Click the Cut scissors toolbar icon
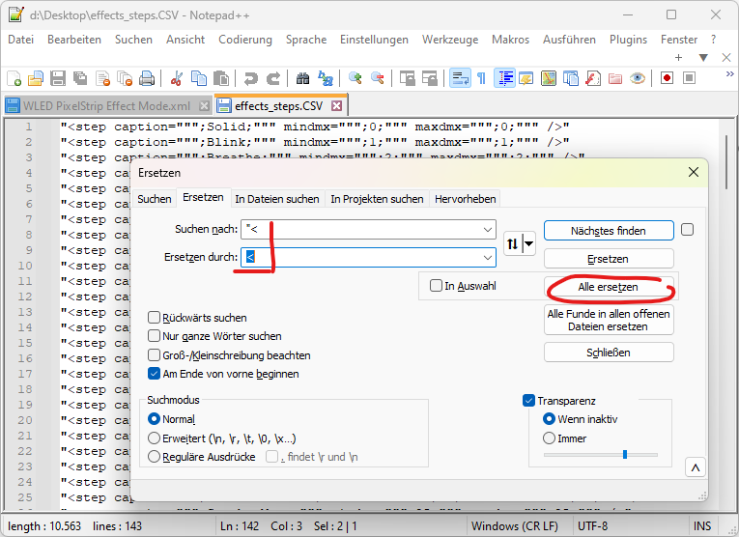Image resolution: width=739 pixels, height=537 pixels. [176, 78]
